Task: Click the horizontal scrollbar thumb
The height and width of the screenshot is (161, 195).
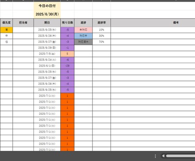Action: pyautogui.click(x=181, y=156)
